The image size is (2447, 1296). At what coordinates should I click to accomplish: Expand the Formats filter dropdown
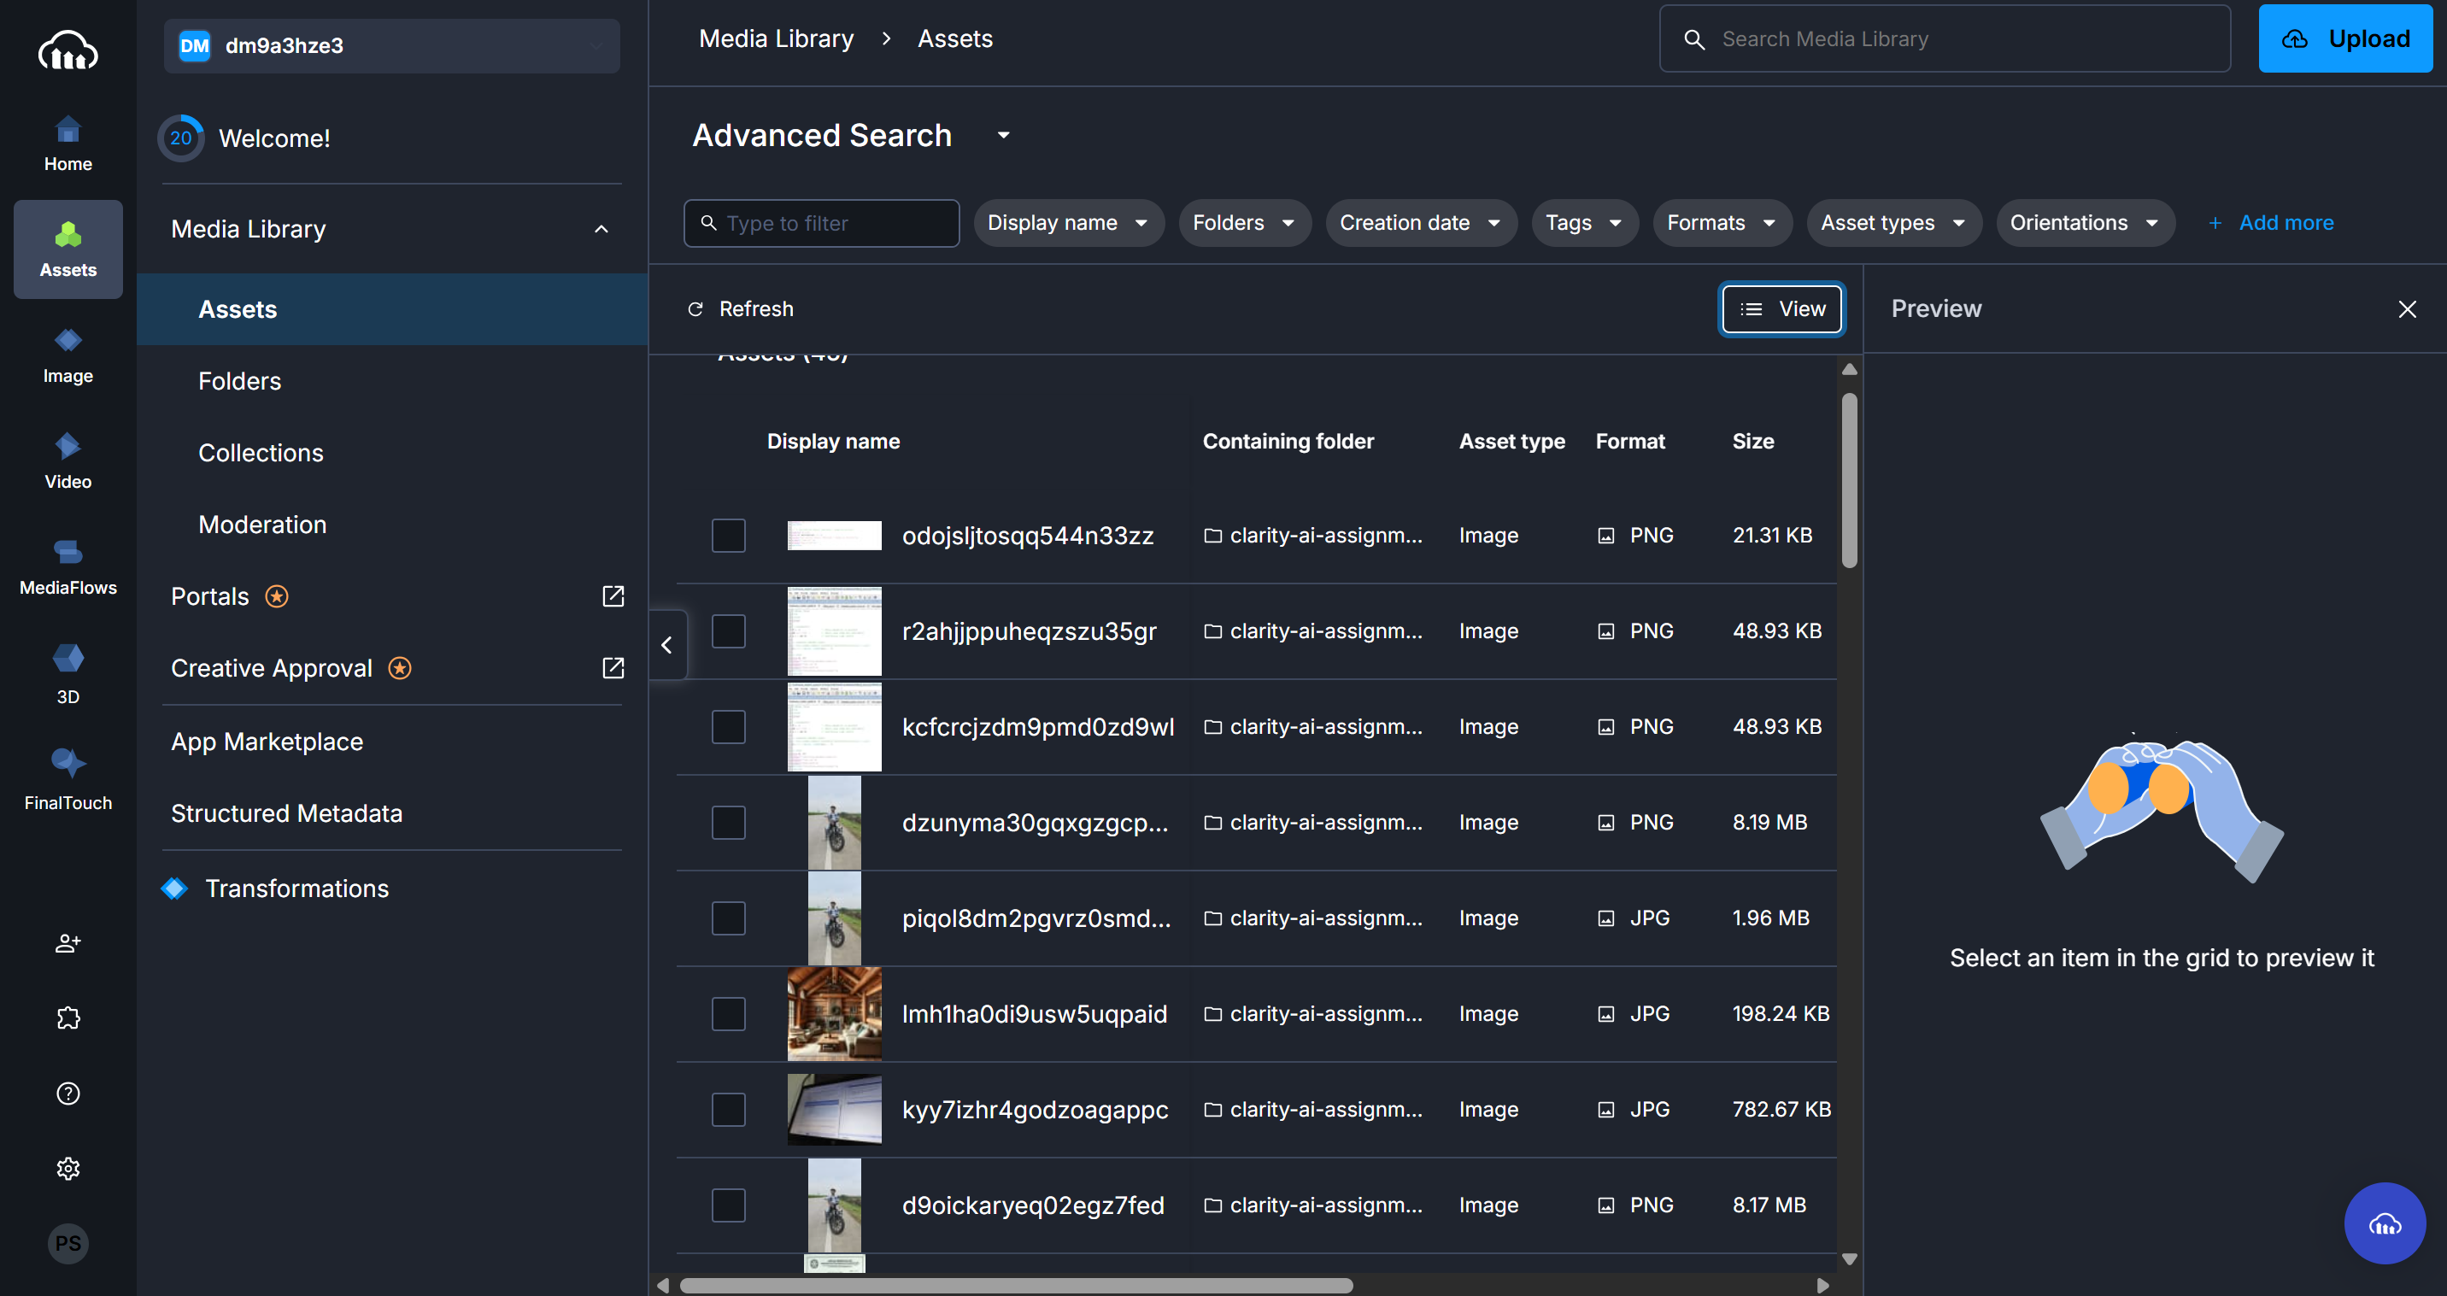tap(1722, 223)
